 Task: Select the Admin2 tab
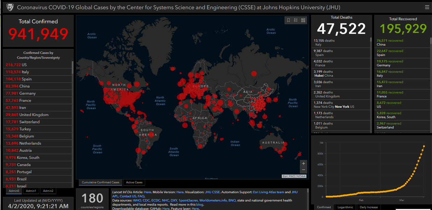[48, 191]
